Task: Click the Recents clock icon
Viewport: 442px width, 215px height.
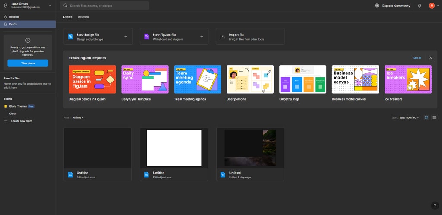Action: [x=6, y=17]
